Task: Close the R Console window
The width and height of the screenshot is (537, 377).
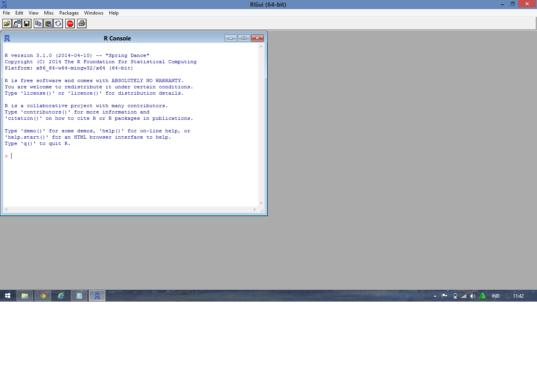Action: click(x=257, y=38)
